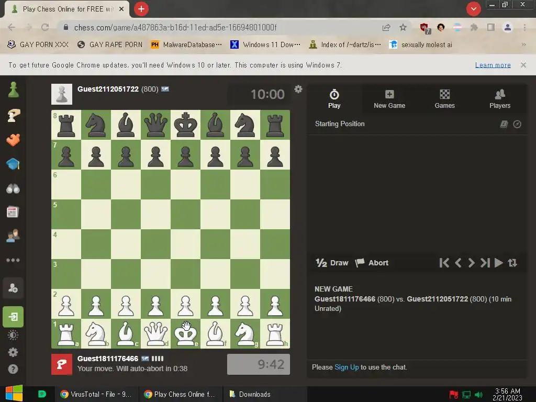This screenshot has height=402, width=536.
Task: Click the taskbar clock showing 3:56 AM
Action: pos(508,394)
